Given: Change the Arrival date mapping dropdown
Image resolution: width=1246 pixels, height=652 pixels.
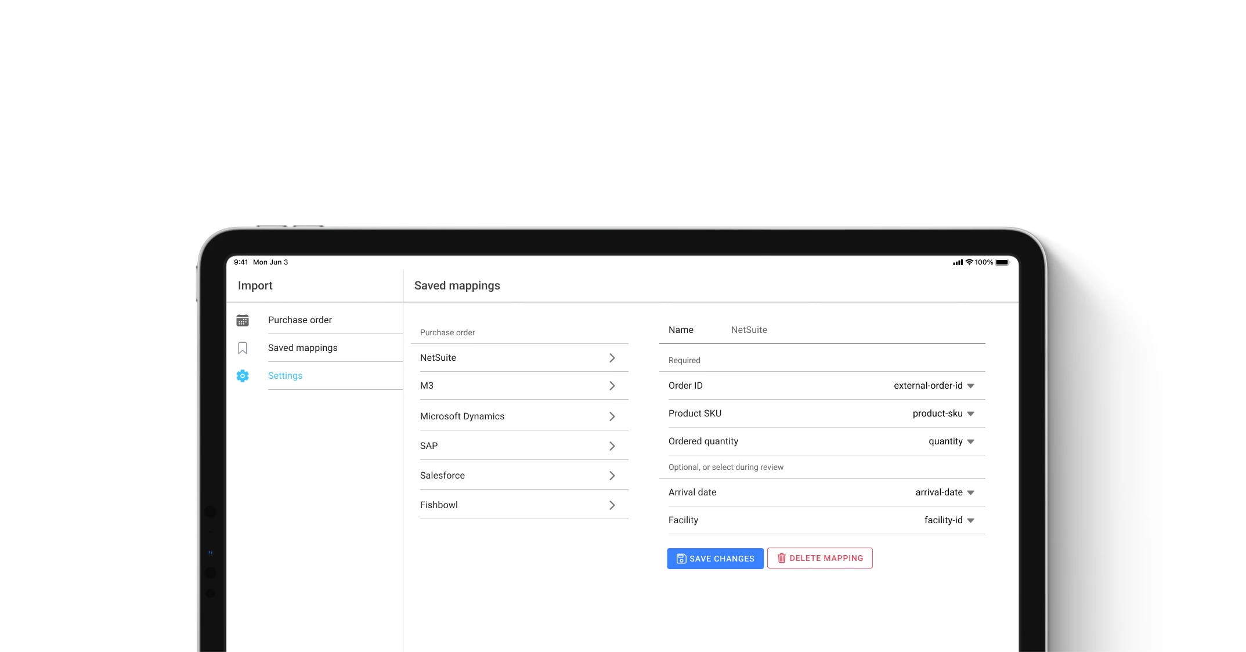Looking at the screenshot, I should coord(970,492).
